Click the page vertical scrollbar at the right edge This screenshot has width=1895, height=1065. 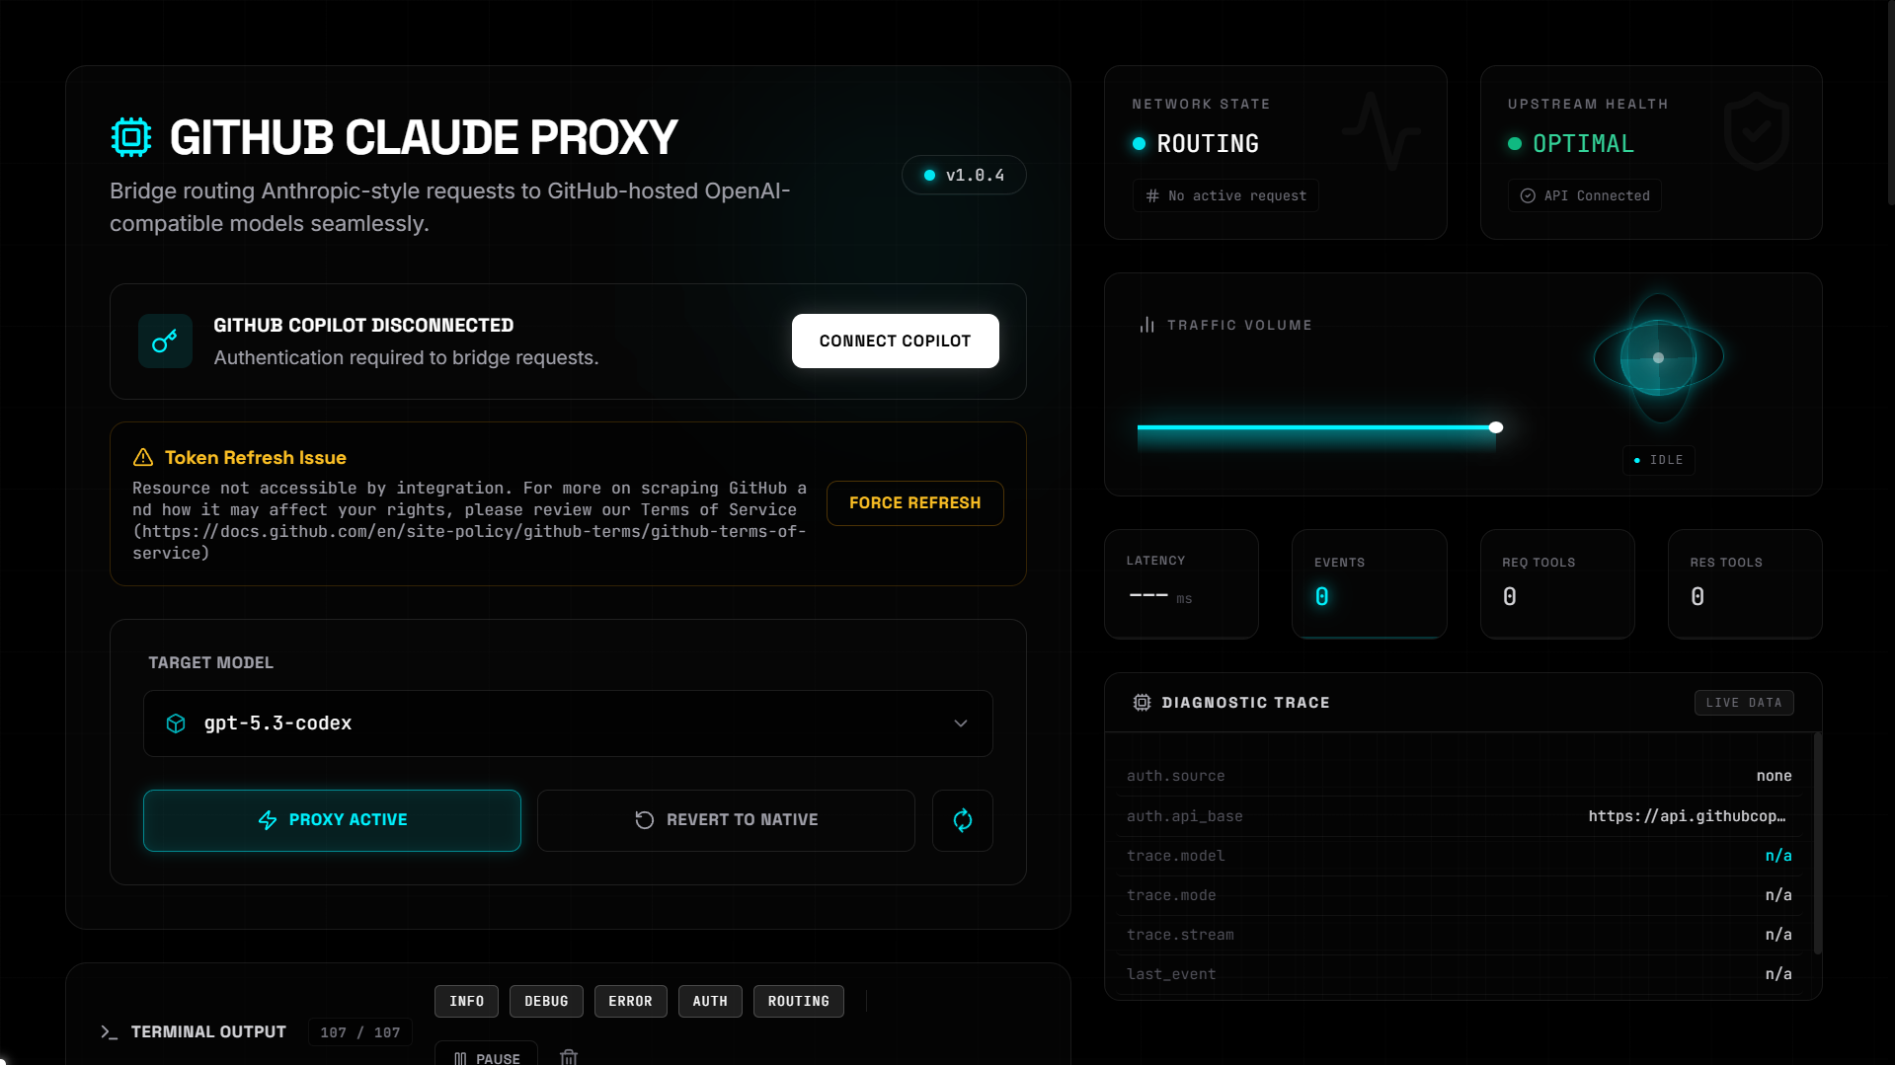[x=1891, y=104]
